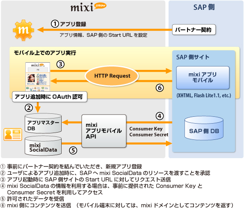Click "(XHTML, Flash Lite1.1, etc.)" caption

(204, 95)
